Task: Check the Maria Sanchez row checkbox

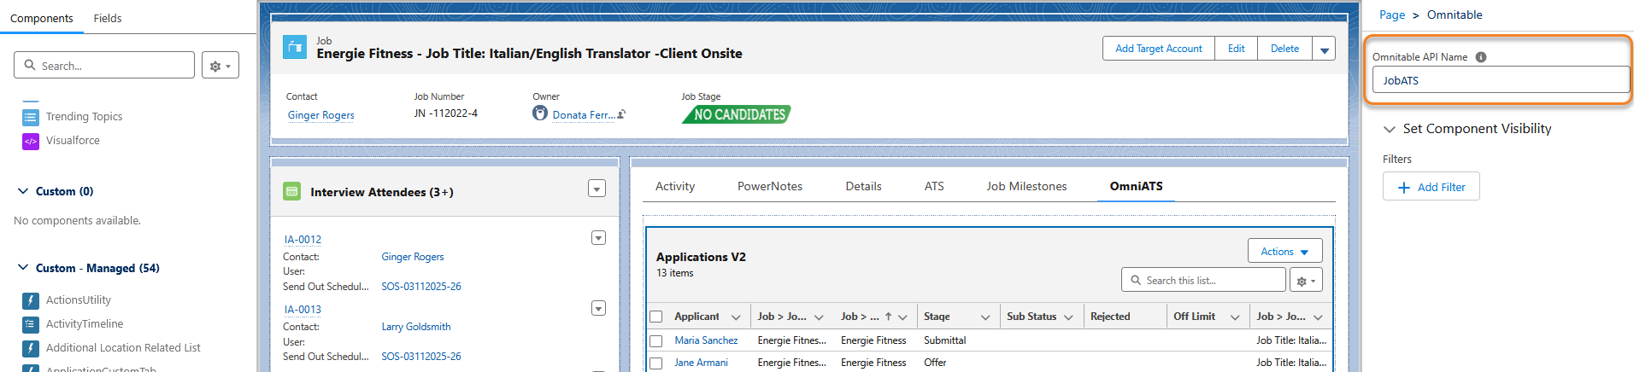Action: [656, 340]
